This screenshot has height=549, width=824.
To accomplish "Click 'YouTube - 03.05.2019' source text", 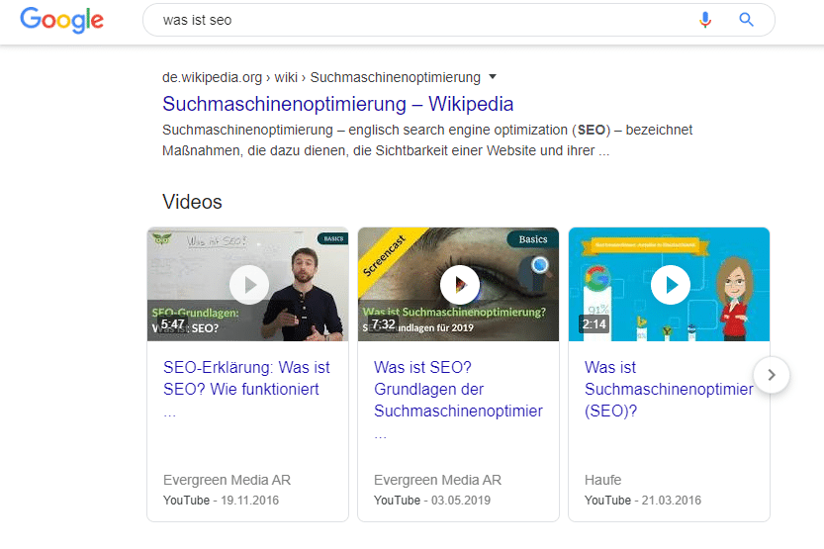I will pos(432,501).
